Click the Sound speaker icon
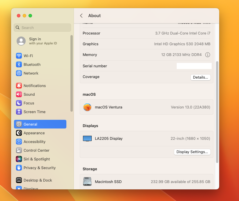This screenshot has height=201, width=239. pos(19,94)
